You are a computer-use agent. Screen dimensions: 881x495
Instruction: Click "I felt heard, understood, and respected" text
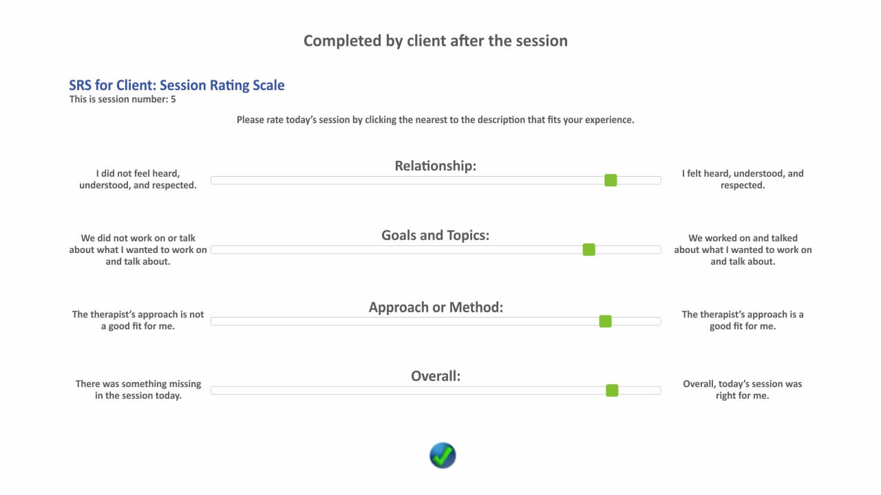coord(743,179)
